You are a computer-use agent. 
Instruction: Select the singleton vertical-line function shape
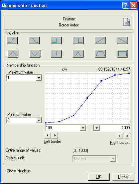pyautogui.click(x=56, y=54)
